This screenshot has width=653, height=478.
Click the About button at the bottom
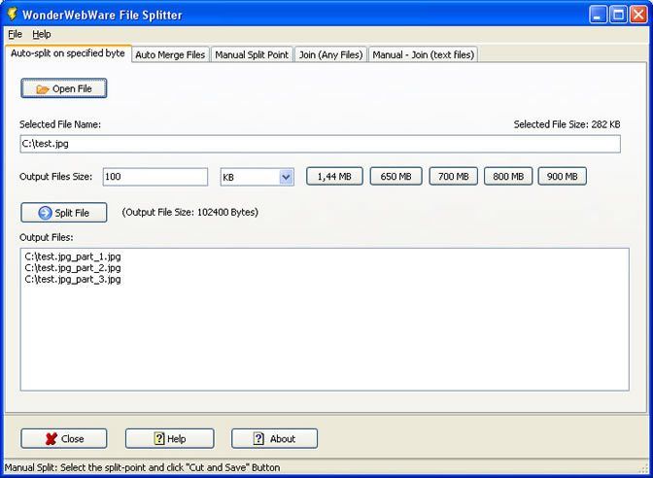point(274,438)
